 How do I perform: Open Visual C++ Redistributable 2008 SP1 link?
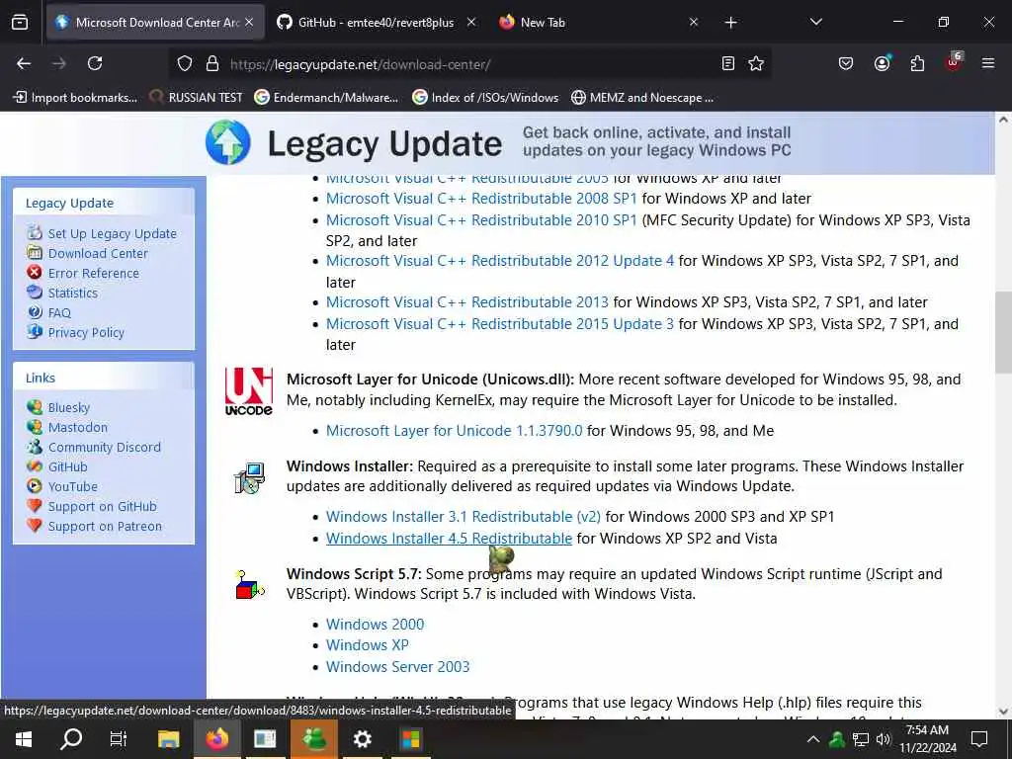tap(481, 198)
